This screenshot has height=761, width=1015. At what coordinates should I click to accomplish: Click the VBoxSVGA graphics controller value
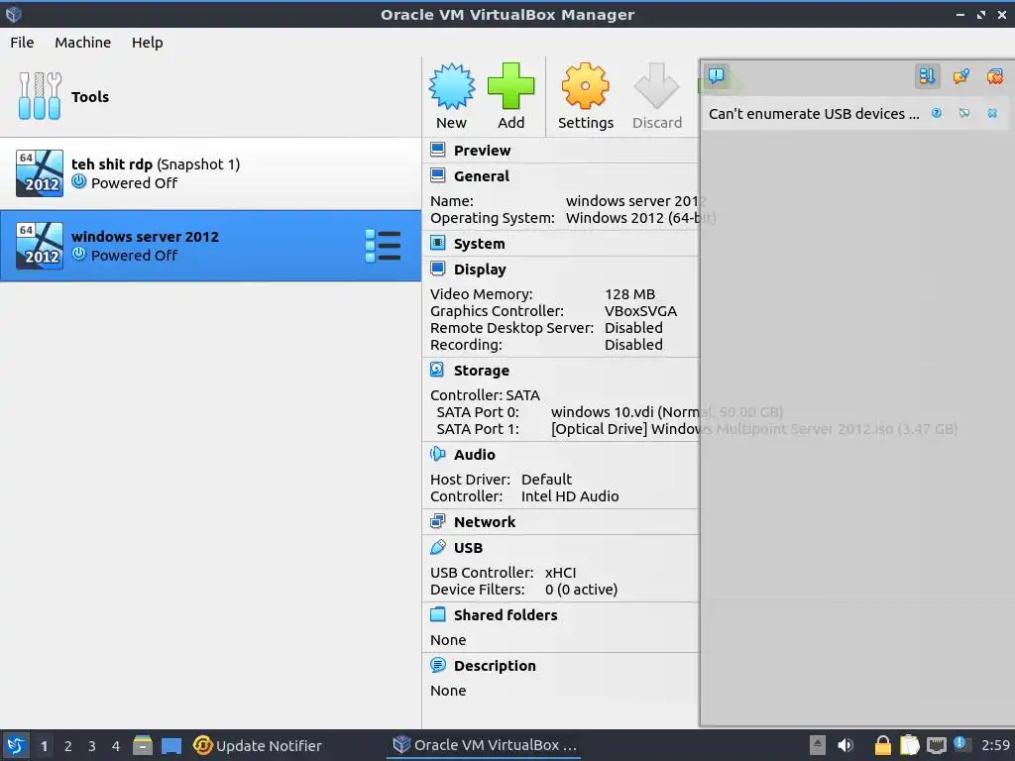point(641,311)
